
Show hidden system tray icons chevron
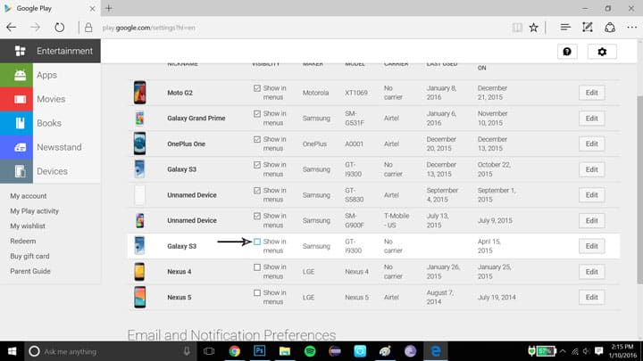point(563,351)
